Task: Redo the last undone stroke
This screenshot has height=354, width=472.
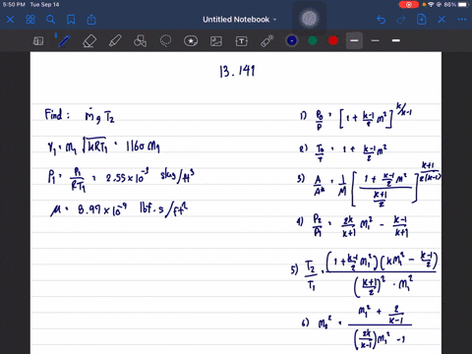Action: 401,20
